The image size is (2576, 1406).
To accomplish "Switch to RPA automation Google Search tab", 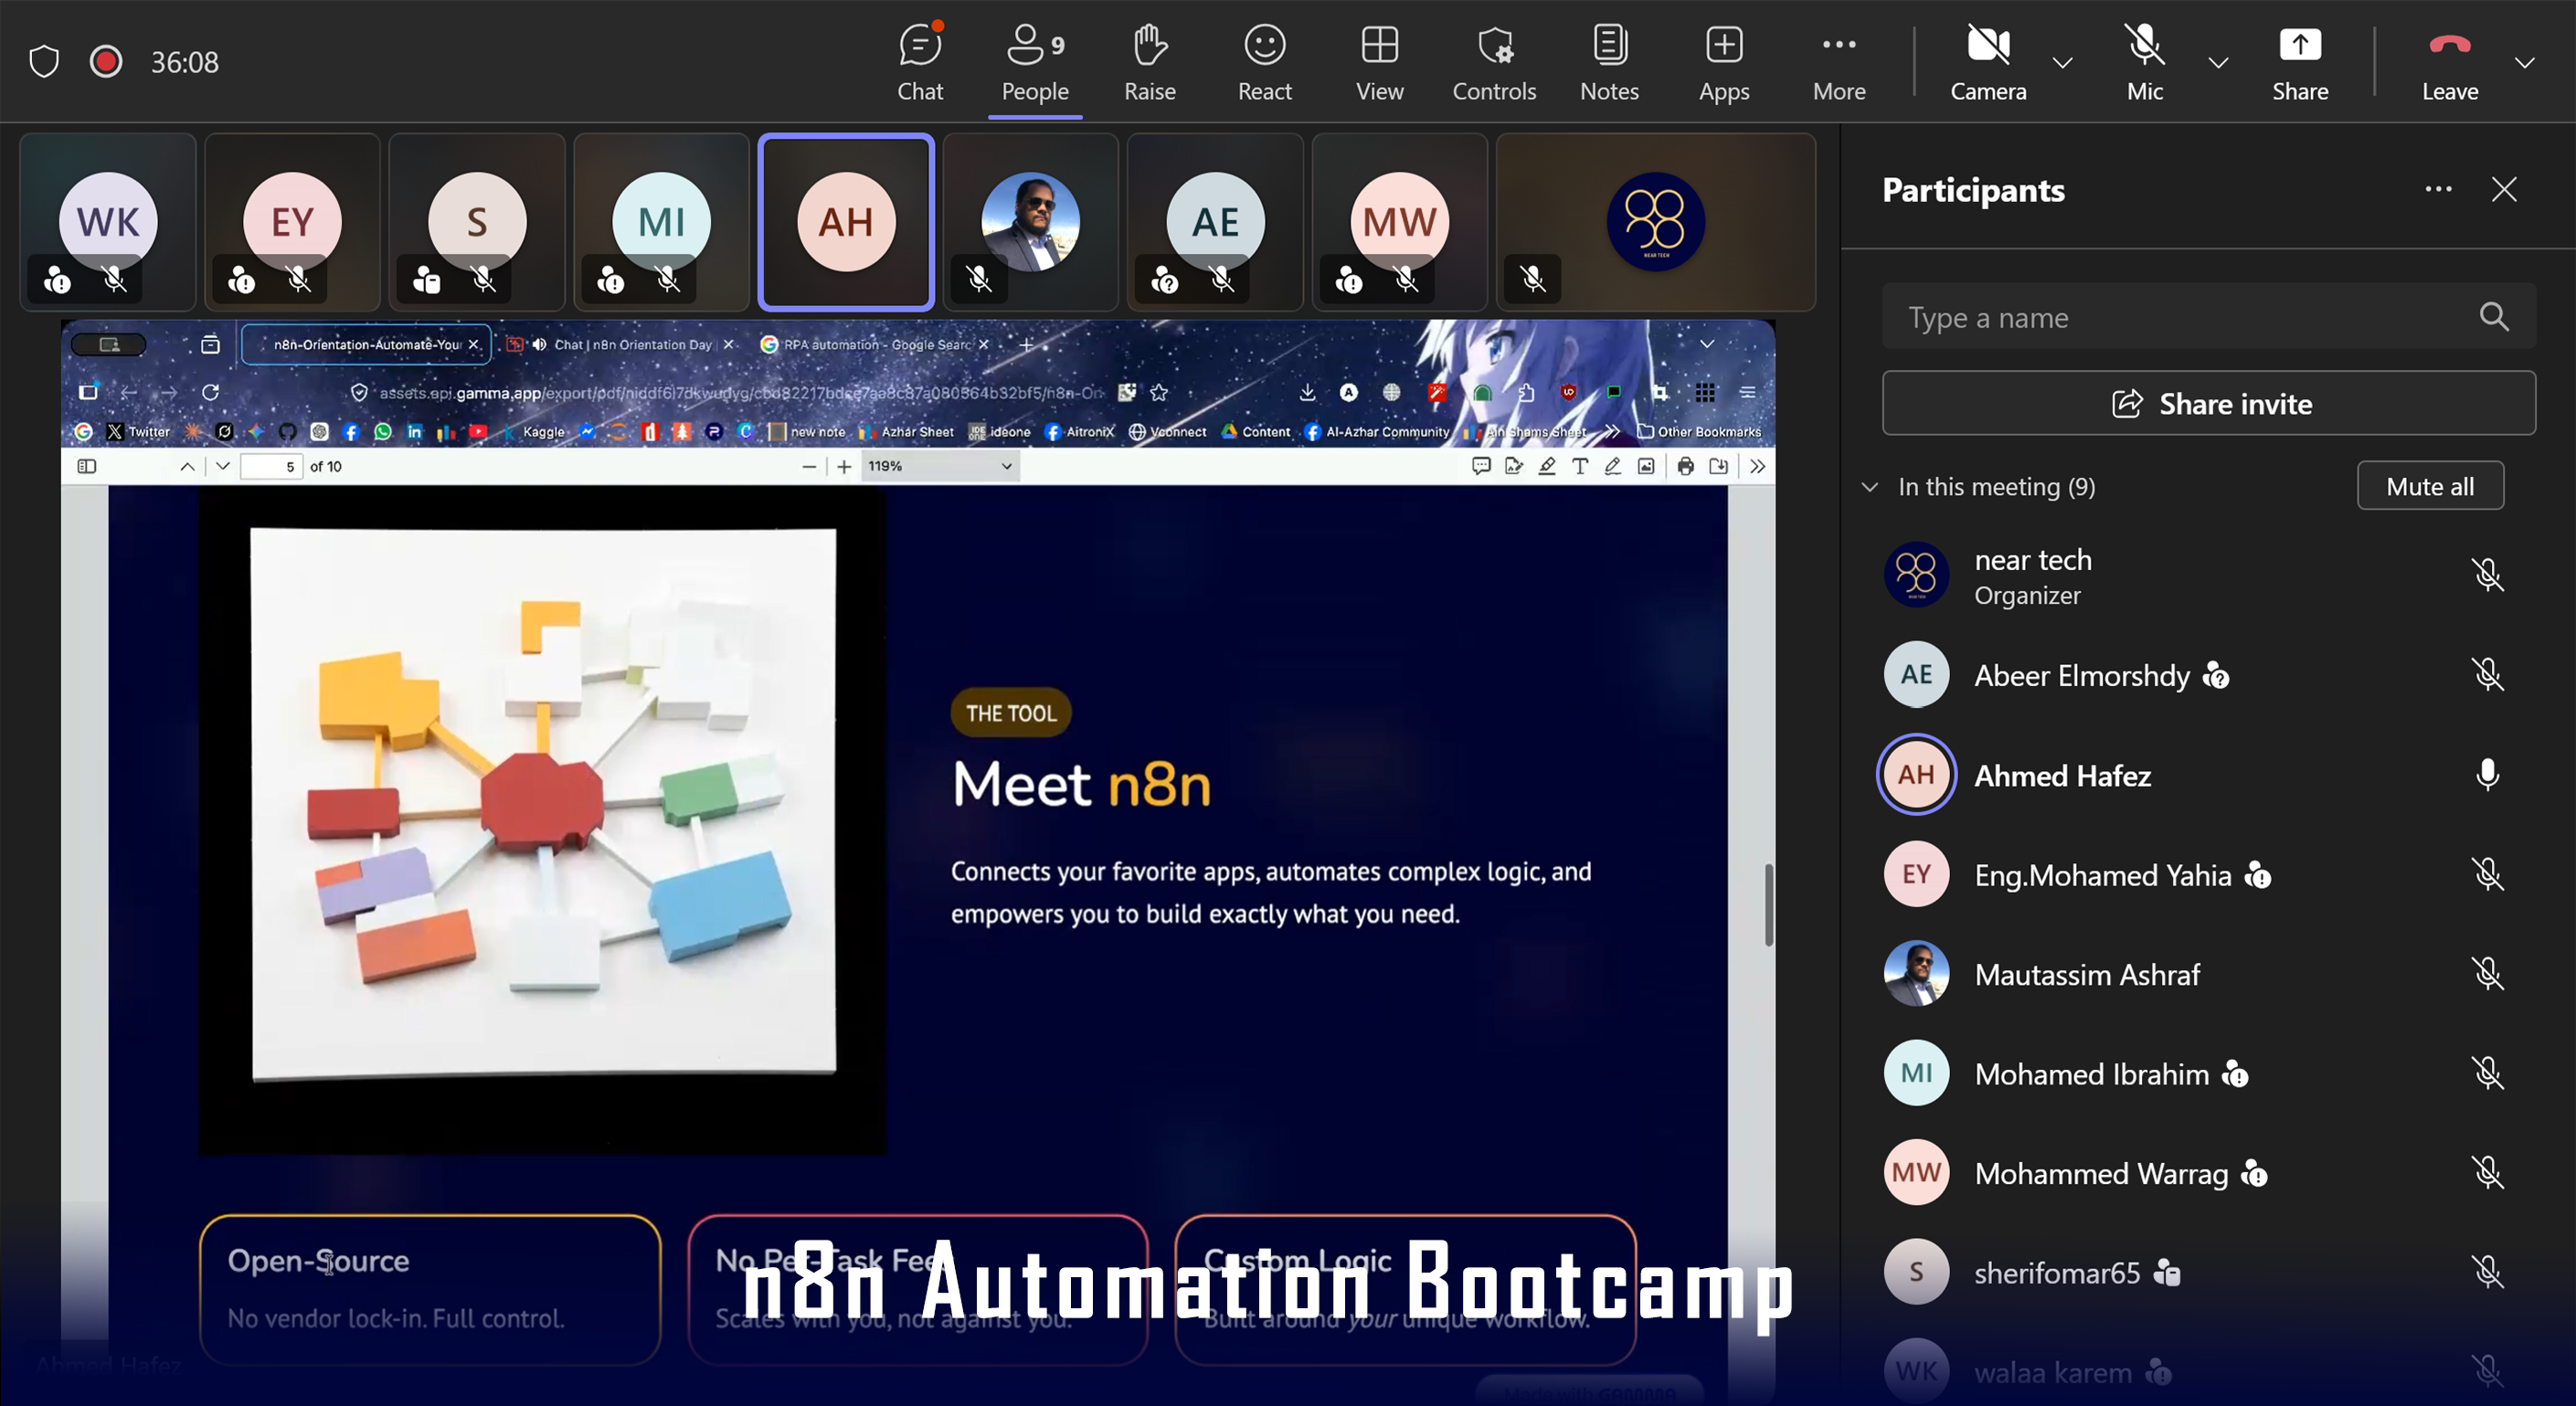I will tap(875, 344).
